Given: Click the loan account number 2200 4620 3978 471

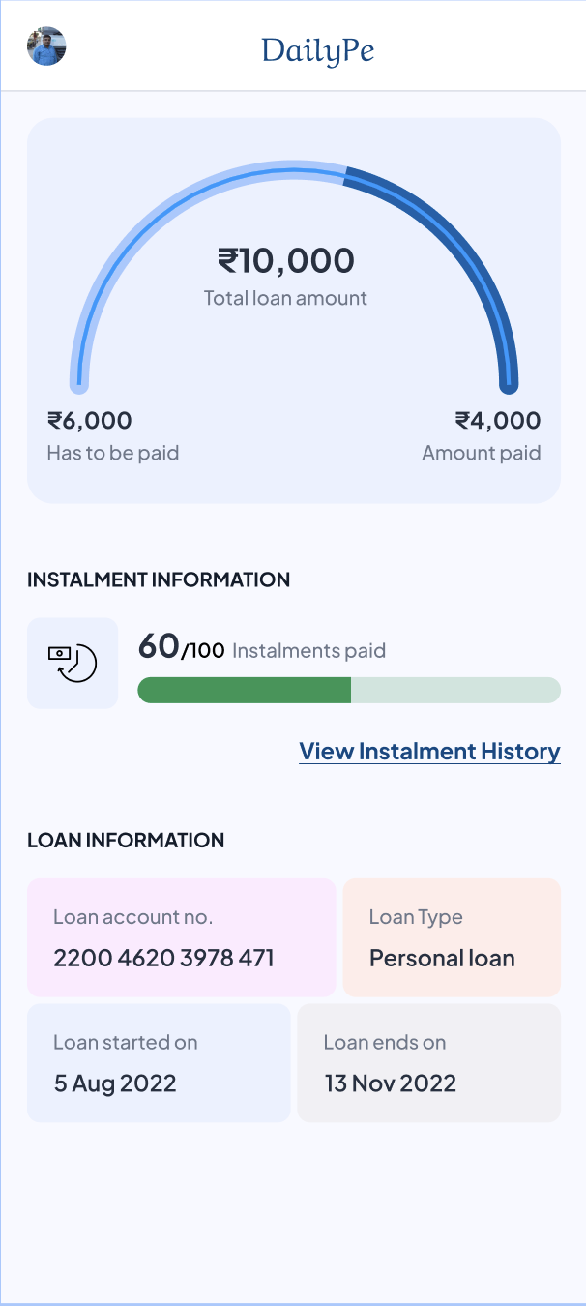Looking at the screenshot, I should [163, 959].
